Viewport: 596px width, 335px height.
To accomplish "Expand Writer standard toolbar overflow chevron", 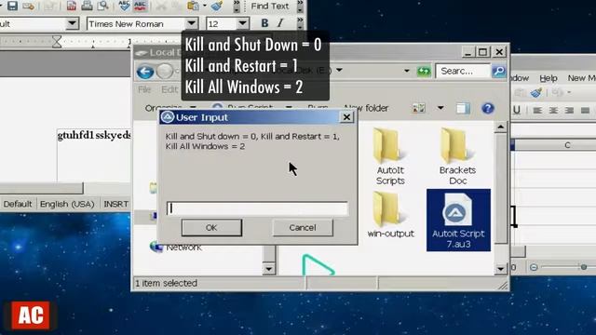I will [x=237, y=6].
